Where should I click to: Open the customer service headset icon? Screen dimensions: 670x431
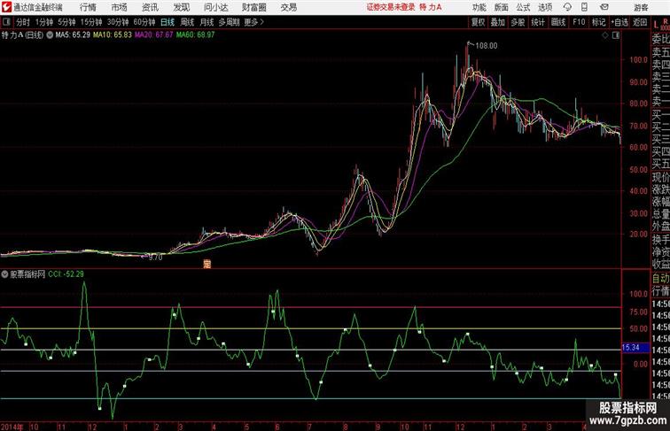[x=567, y=7]
